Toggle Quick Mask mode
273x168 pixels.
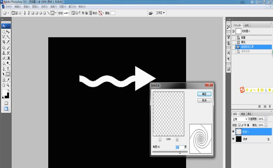coord(6,103)
